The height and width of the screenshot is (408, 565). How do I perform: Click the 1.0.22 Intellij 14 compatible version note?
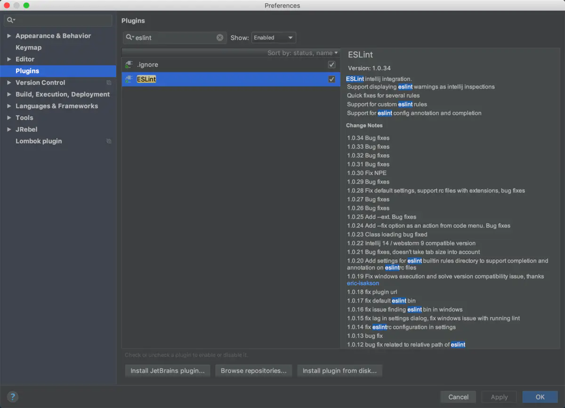coord(411,243)
